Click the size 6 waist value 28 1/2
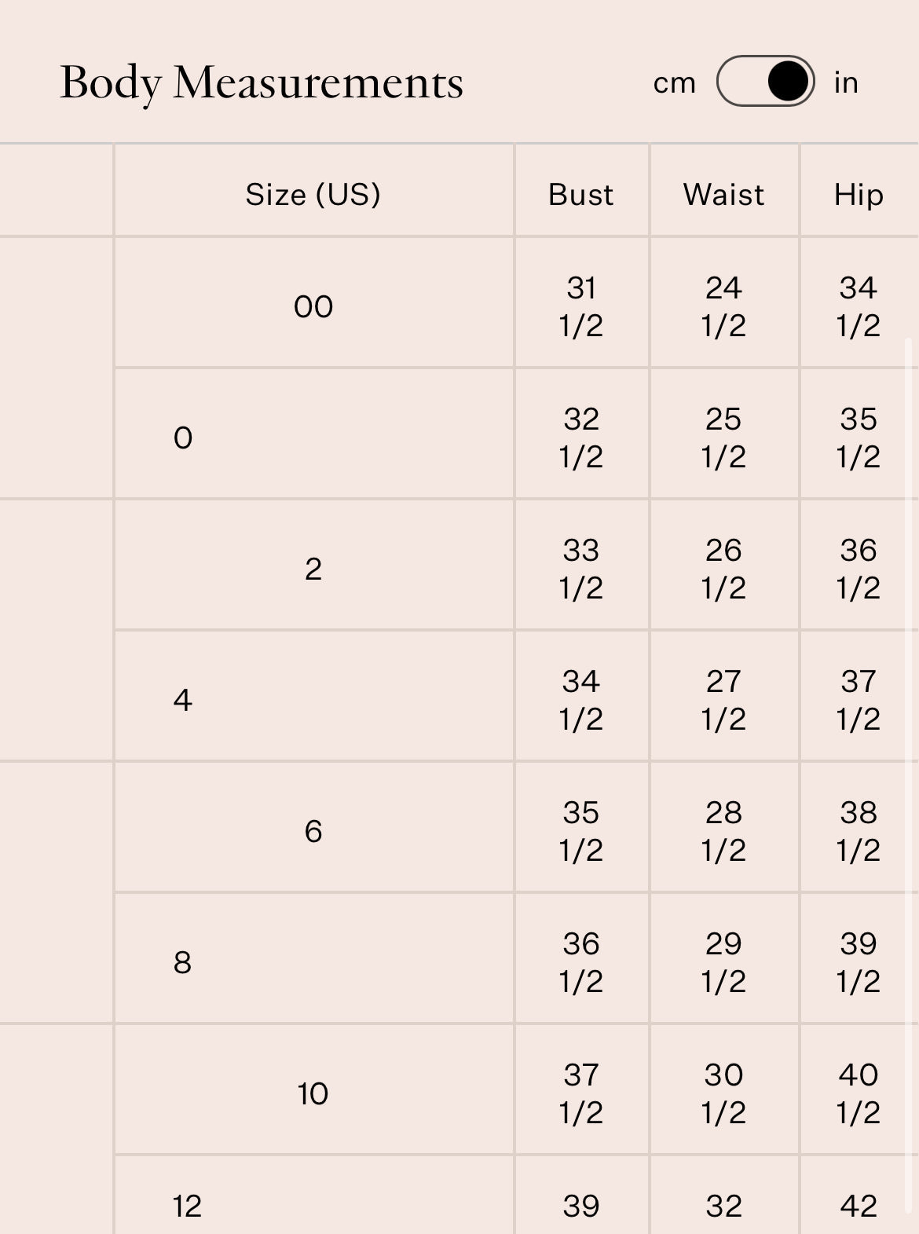Image resolution: width=919 pixels, height=1234 pixels. coord(723,831)
